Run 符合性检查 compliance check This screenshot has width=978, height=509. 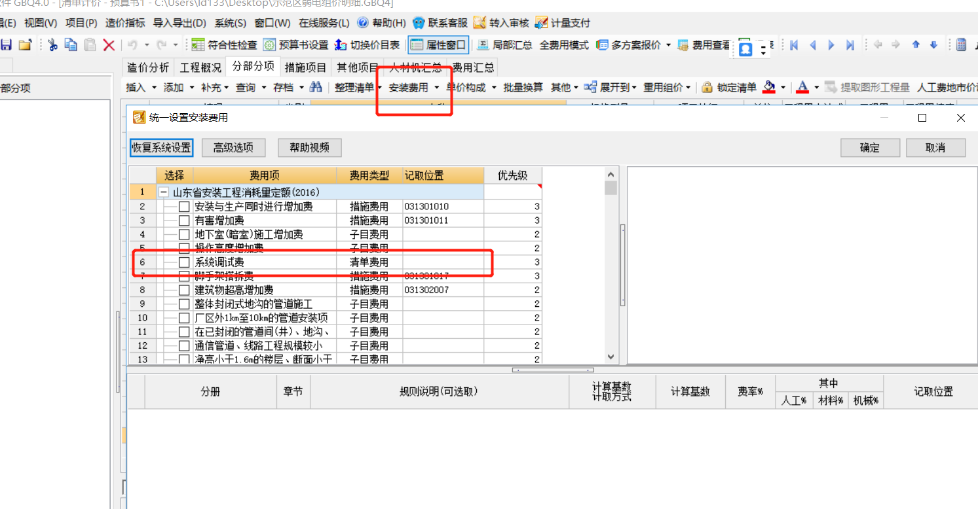point(225,45)
